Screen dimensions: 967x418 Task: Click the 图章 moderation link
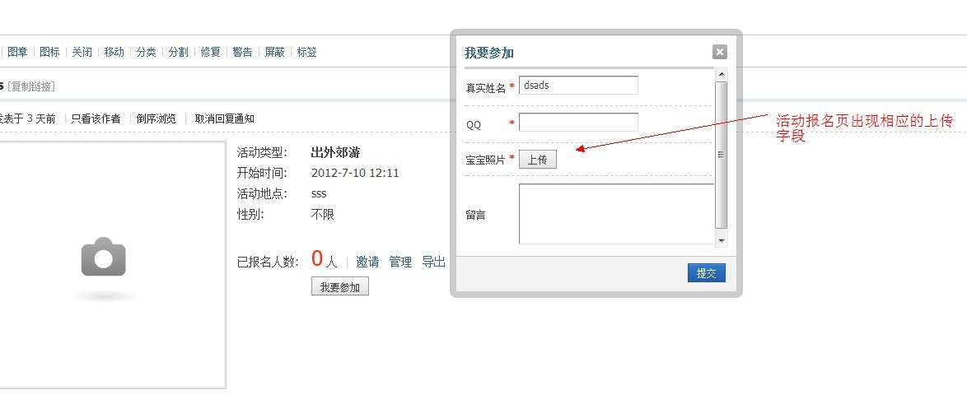coord(17,52)
